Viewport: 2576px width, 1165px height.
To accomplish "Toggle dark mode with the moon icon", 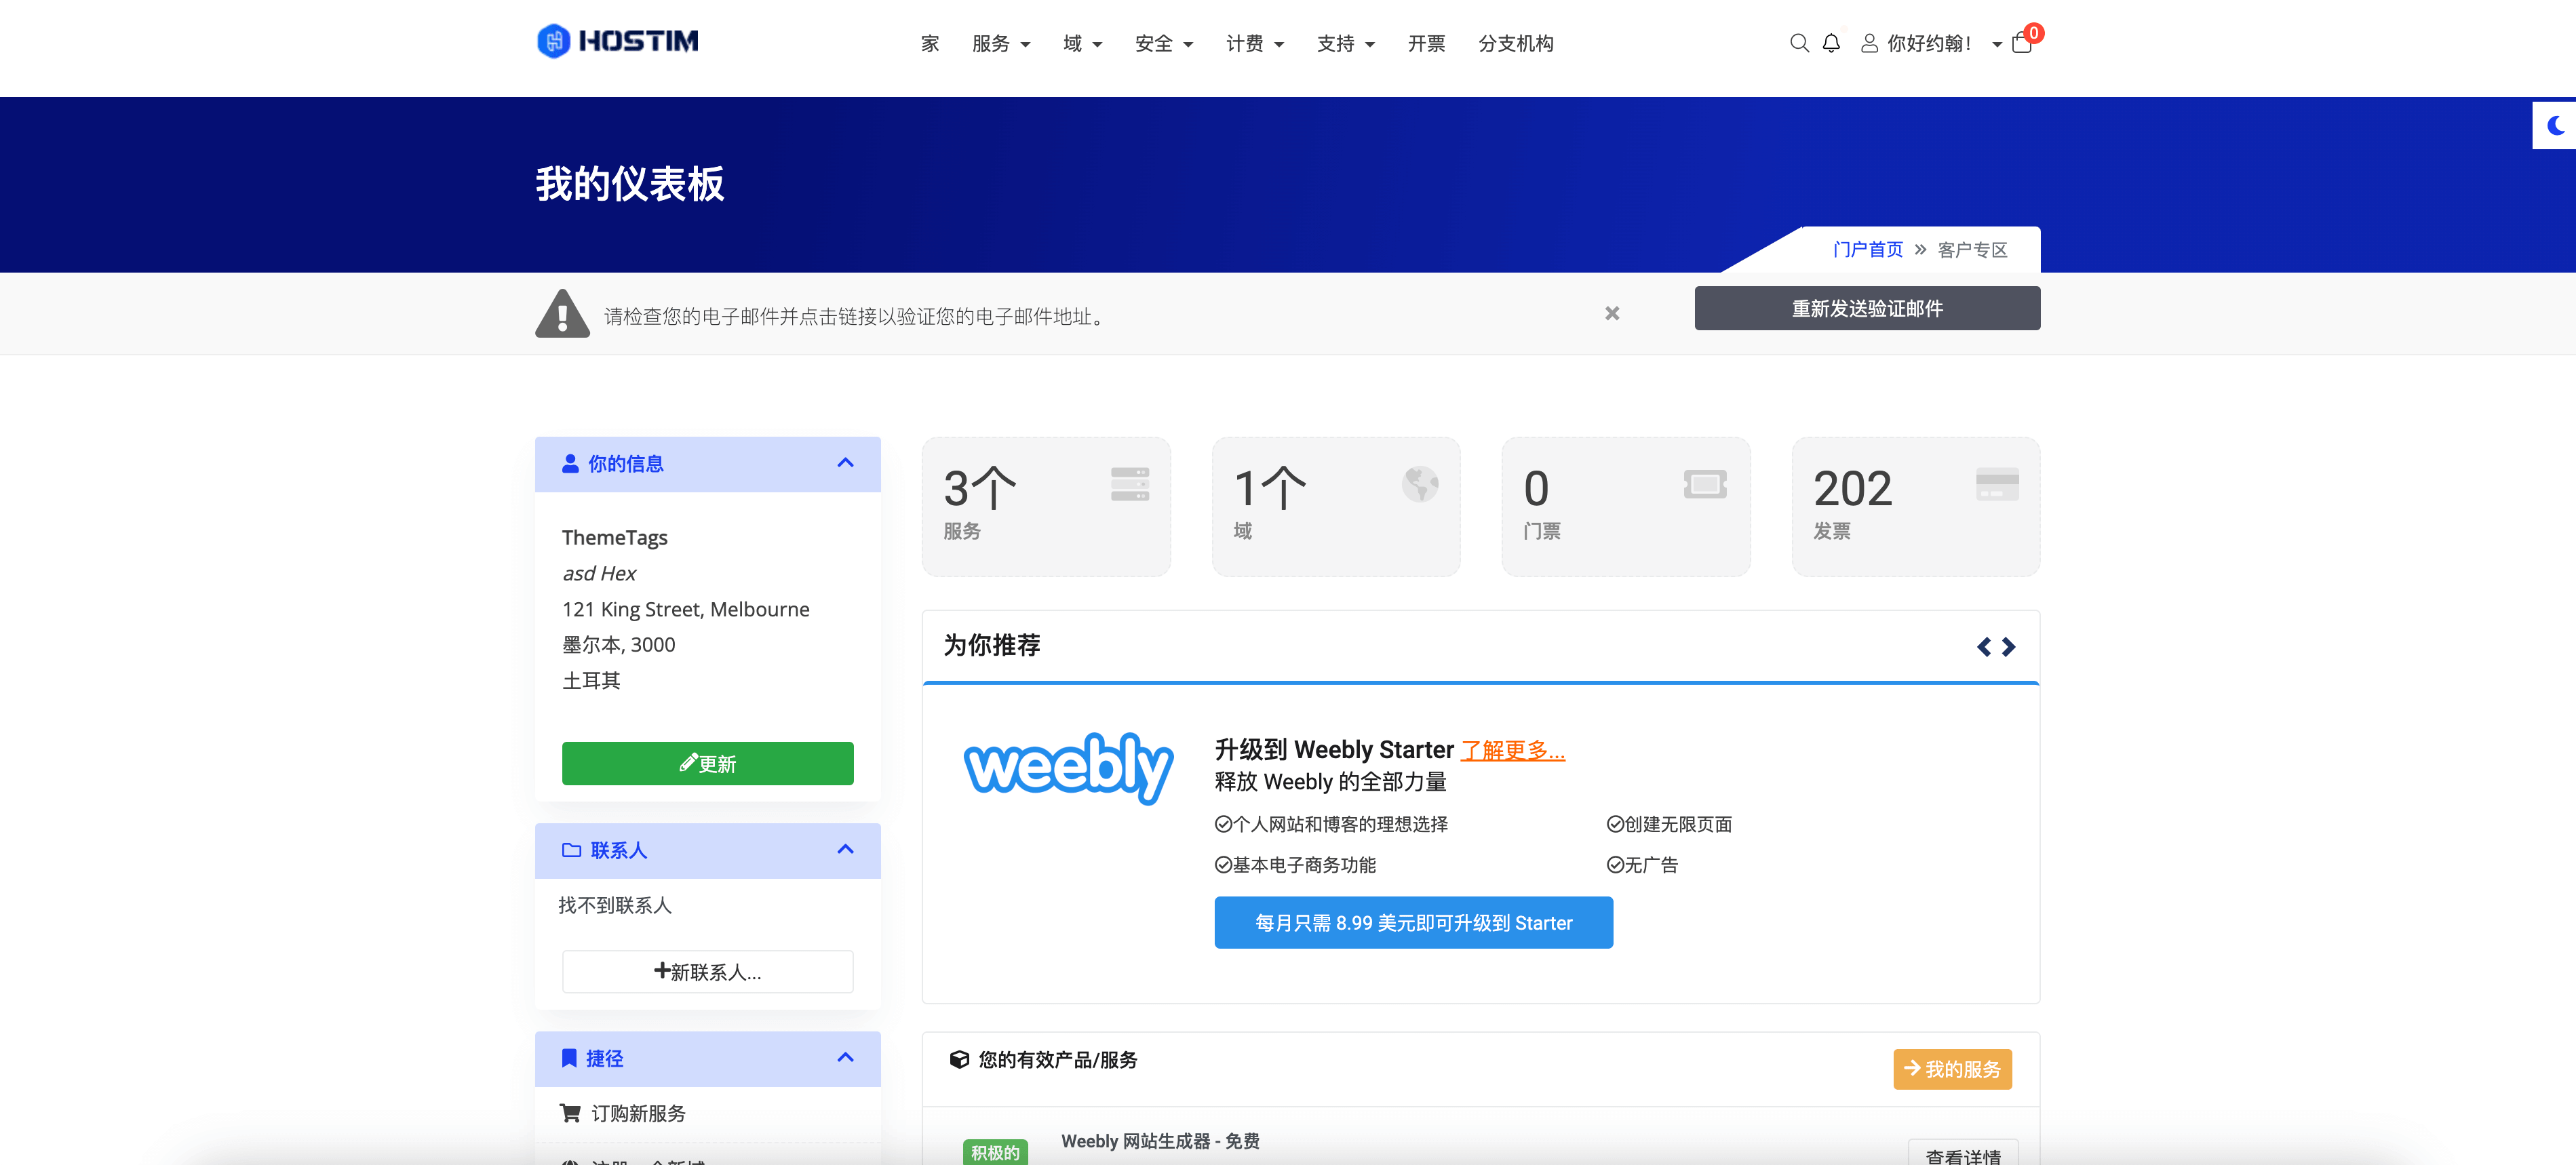I will pos(2555,125).
